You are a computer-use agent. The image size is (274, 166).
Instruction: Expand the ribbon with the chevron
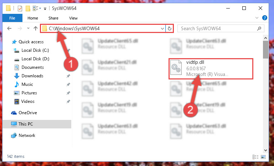[257, 18]
